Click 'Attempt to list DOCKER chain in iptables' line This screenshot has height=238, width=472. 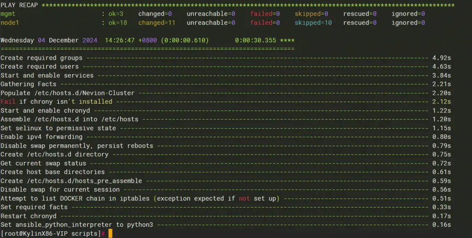tap(226, 198)
